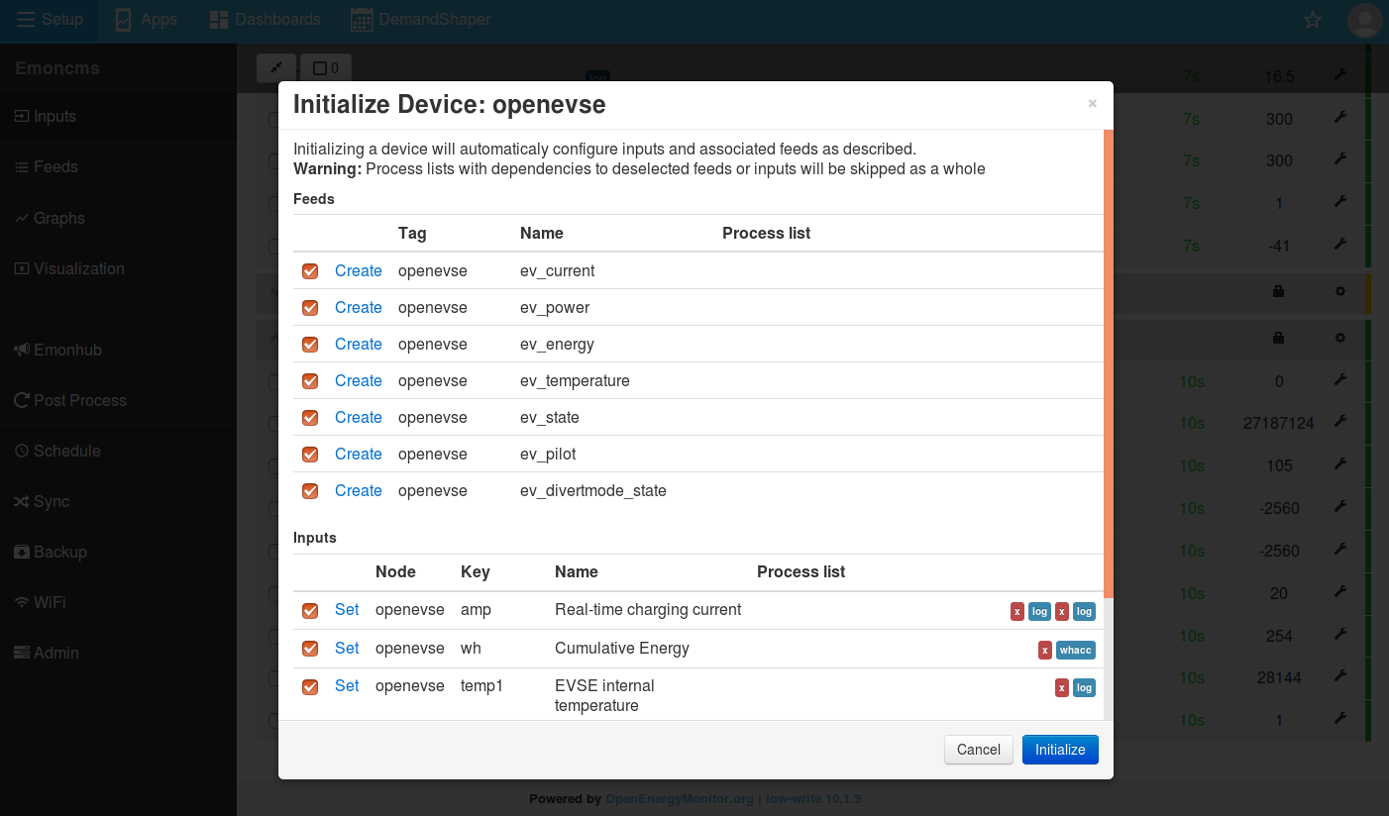This screenshot has width=1389, height=816.
Task: Click the Emoncms sidebar heading
Action: pyautogui.click(x=57, y=68)
